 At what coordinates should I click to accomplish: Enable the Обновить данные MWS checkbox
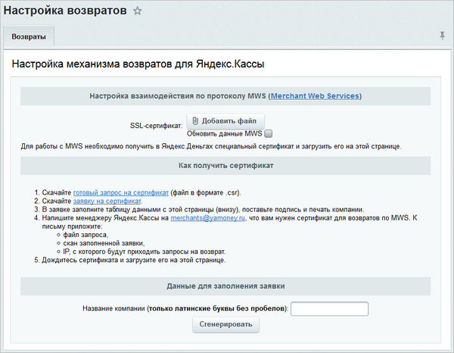point(269,133)
